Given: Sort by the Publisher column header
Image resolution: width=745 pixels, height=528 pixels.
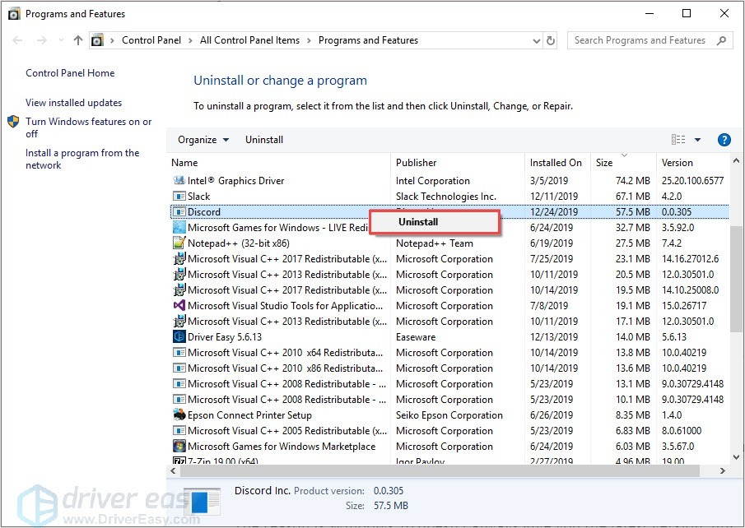Looking at the screenshot, I should pos(458,162).
